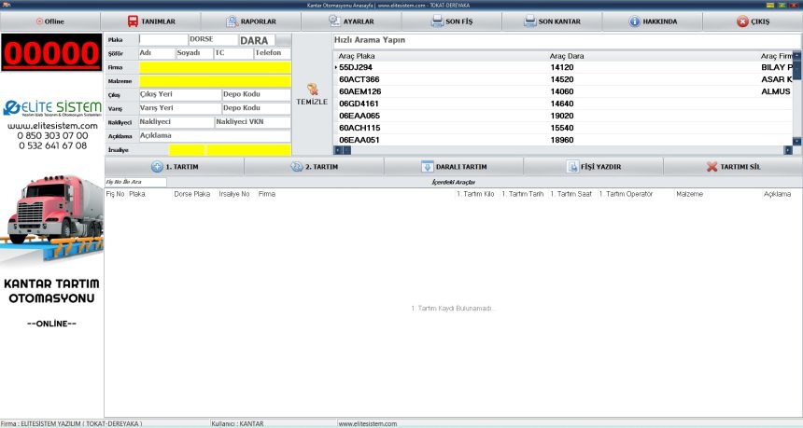Start the 1. TARTIM weighing
Image resolution: width=803 pixels, height=428 pixels.
(175, 167)
